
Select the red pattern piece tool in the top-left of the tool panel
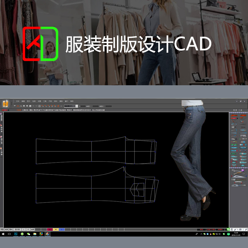click(234, 115)
